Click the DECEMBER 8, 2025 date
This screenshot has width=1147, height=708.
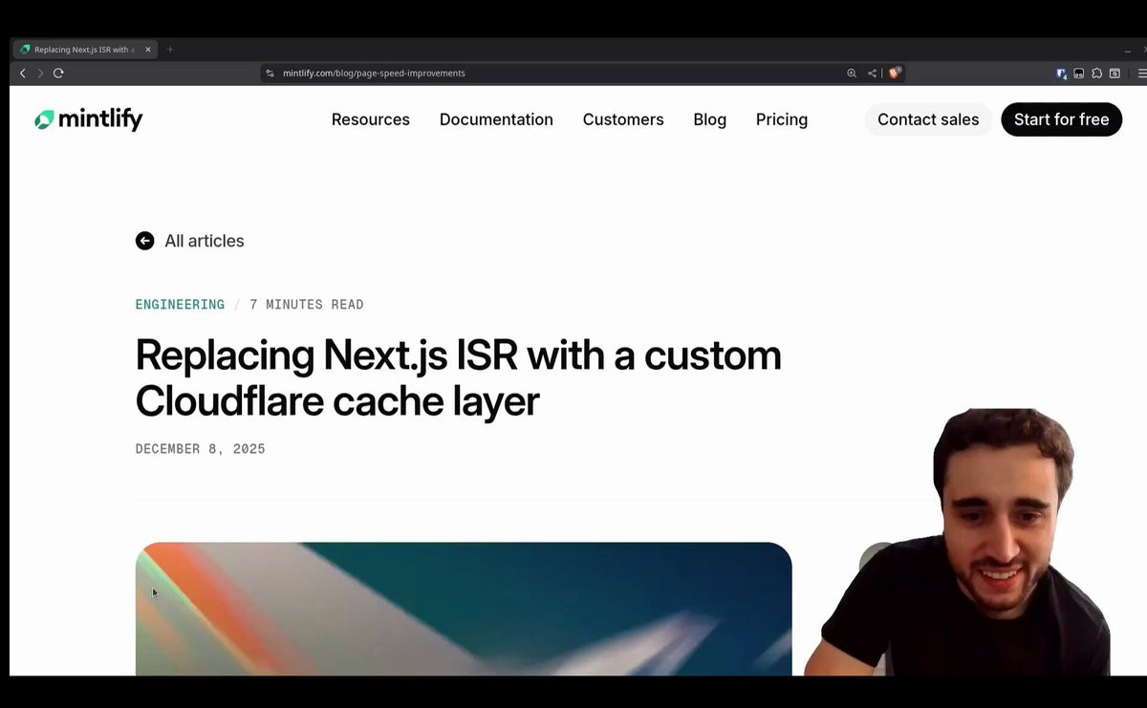tap(201, 449)
